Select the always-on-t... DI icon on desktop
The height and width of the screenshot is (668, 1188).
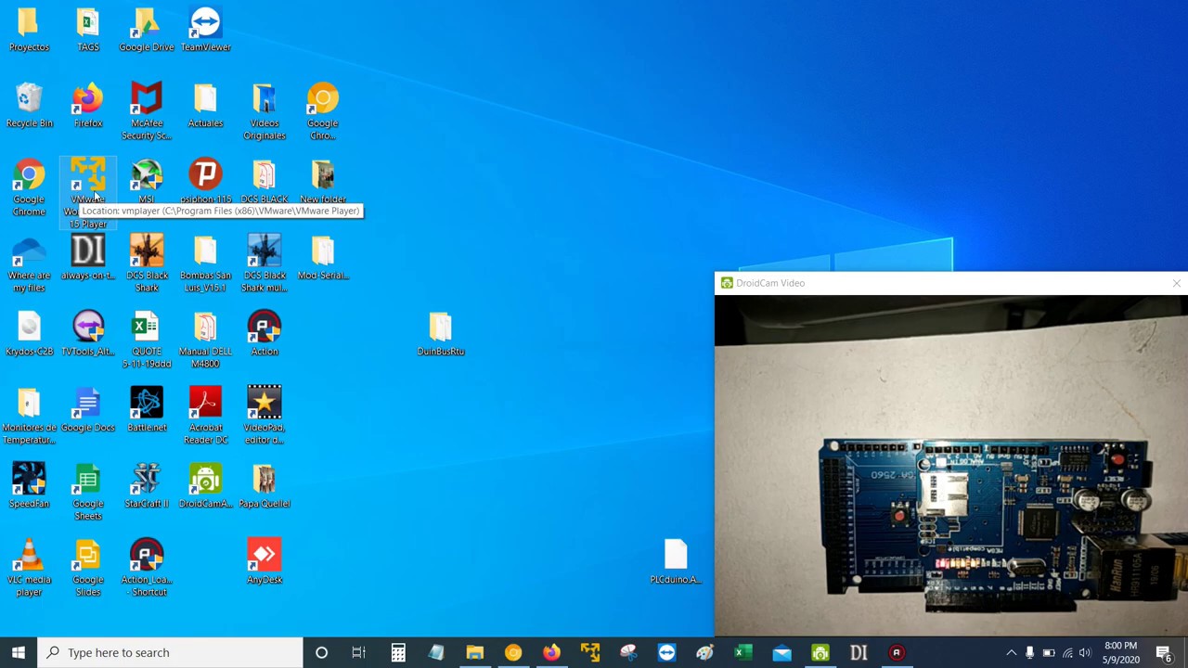coord(88,258)
